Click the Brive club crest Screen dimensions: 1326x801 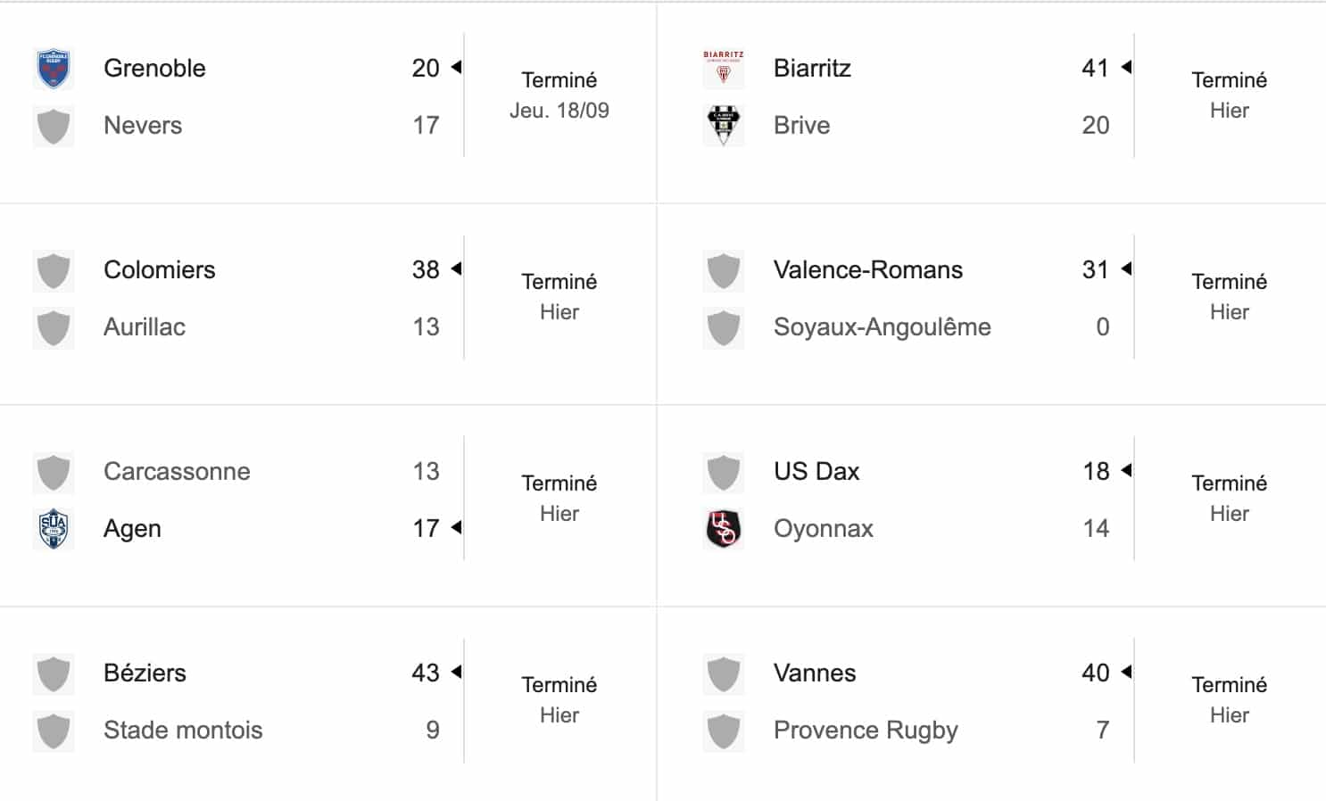tap(724, 126)
